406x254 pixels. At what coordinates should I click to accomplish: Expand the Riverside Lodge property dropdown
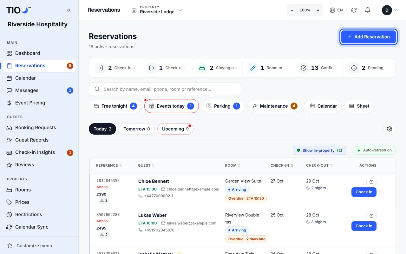pyautogui.click(x=157, y=10)
